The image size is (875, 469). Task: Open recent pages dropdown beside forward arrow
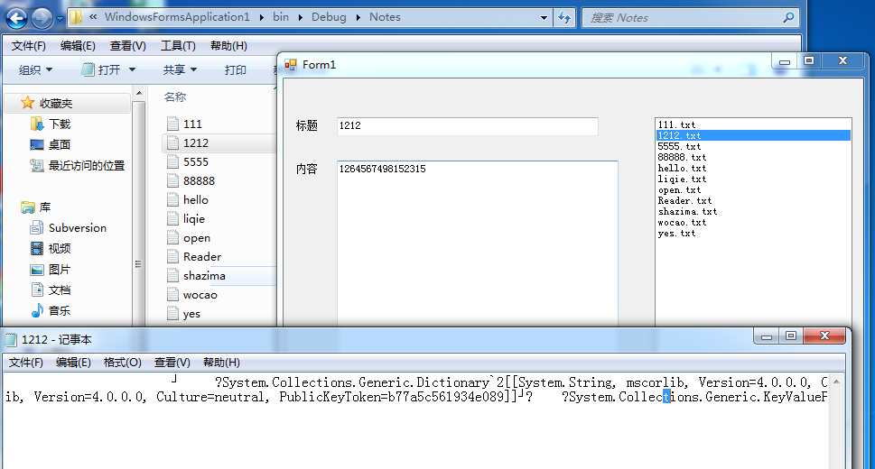tap(60, 18)
